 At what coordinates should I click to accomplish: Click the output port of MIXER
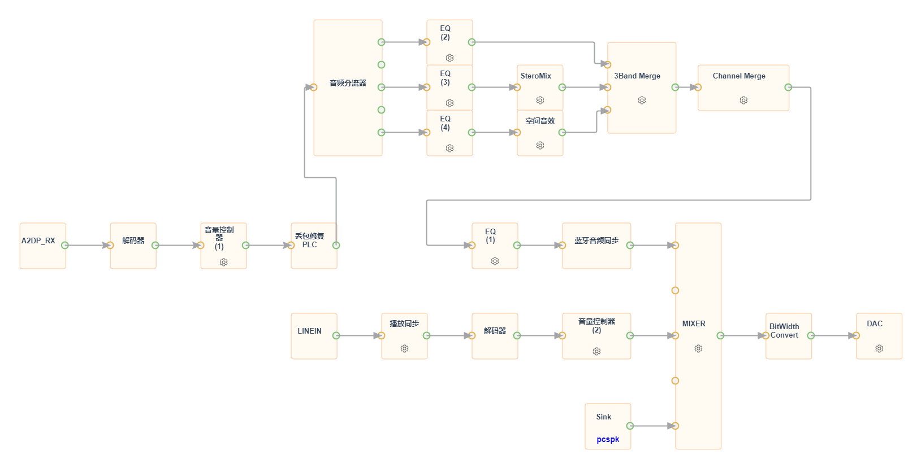pos(721,335)
